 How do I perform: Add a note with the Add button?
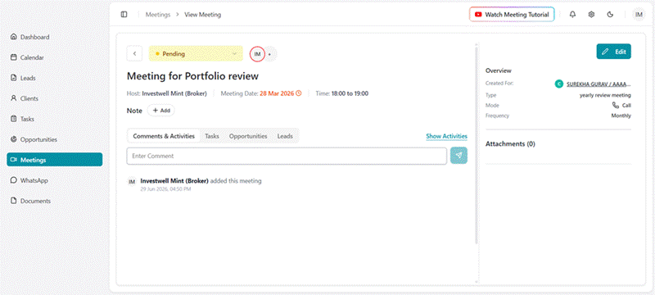pyautogui.click(x=160, y=111)
